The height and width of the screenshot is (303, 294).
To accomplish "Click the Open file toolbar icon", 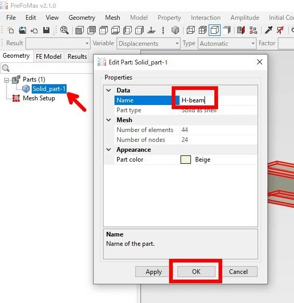I will (x=22, y=30).
